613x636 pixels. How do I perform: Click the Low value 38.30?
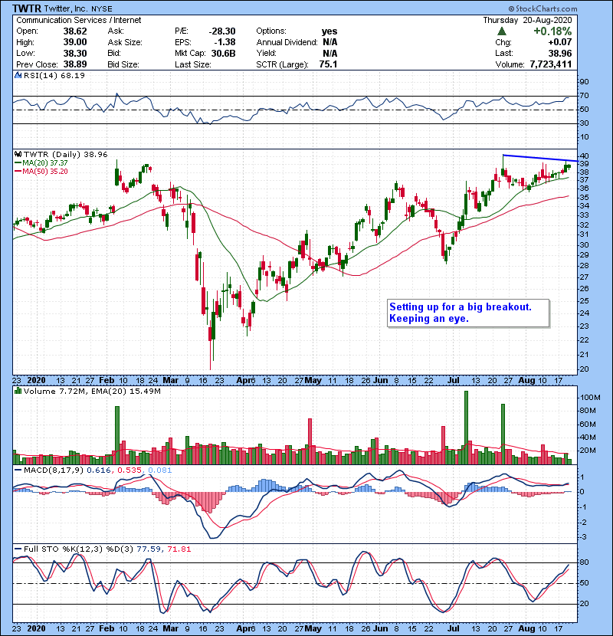pos(74,53)
